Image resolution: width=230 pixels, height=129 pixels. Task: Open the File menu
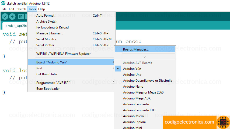[x=4, y=9]
